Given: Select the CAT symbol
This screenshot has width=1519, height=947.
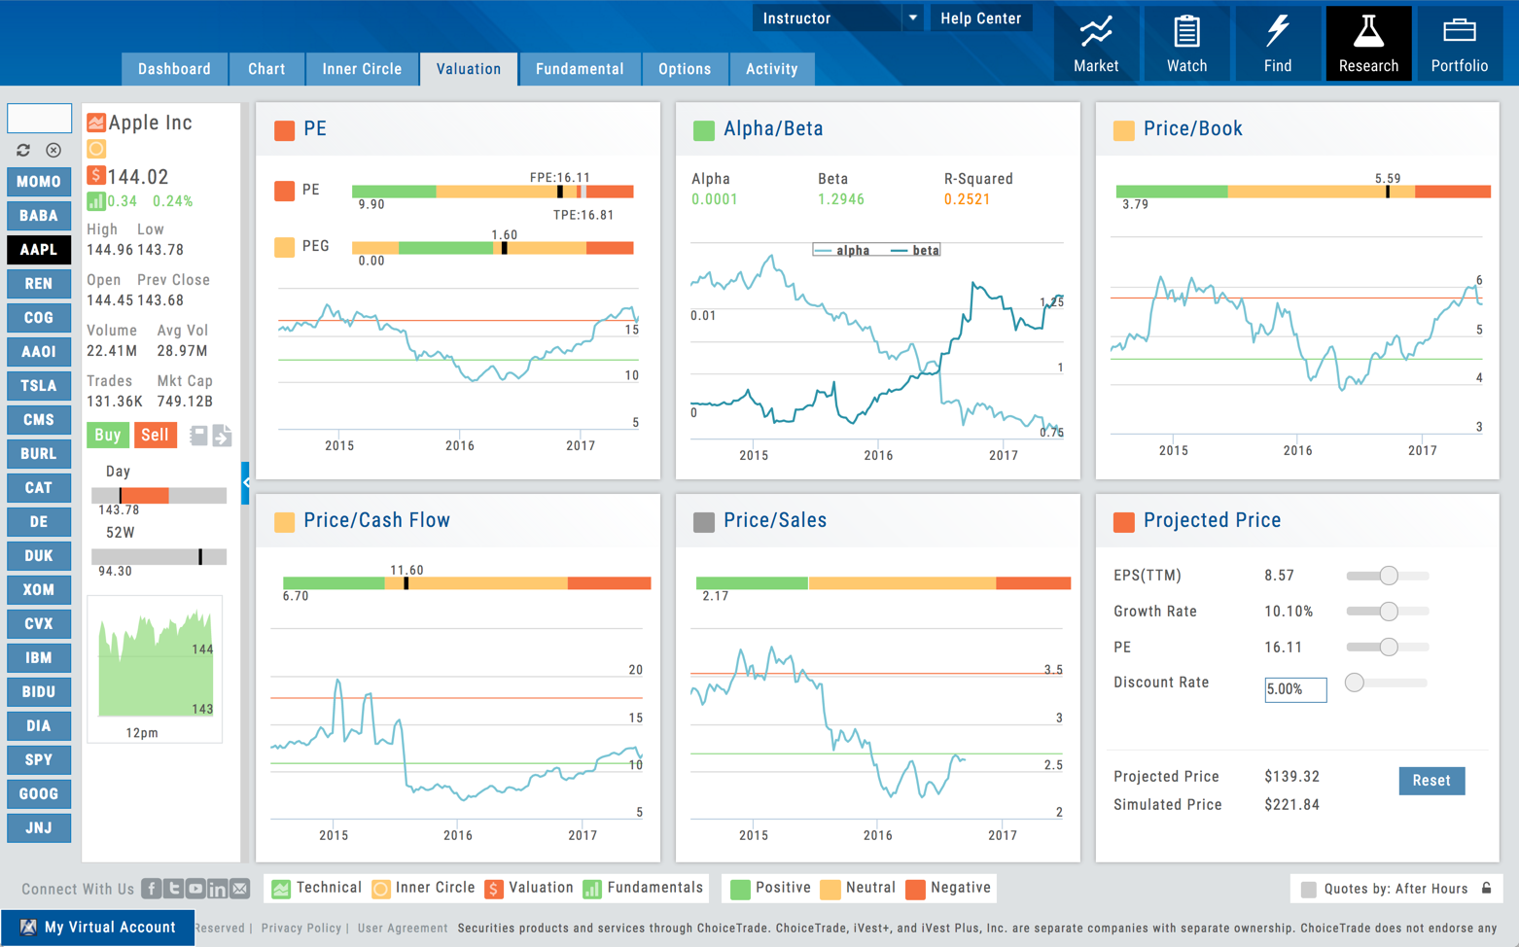Looking at the screenshot, I should click(39, 488).
